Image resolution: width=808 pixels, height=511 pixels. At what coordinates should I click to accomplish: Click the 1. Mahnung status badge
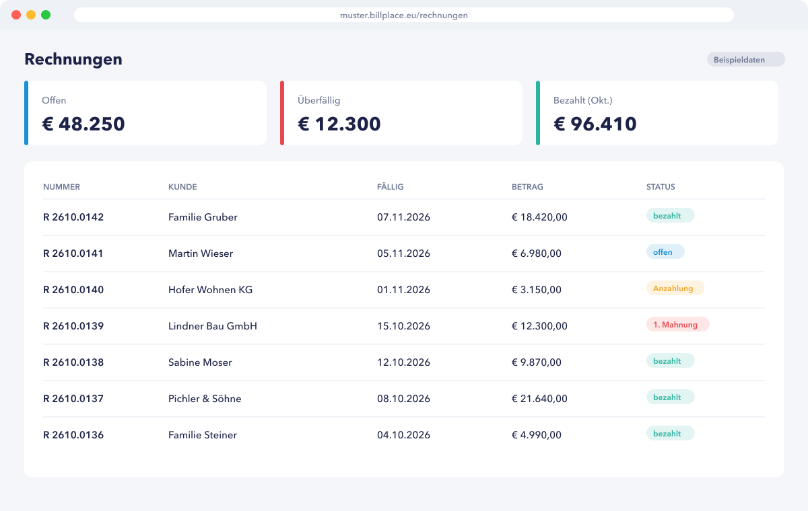pos(678,325)
